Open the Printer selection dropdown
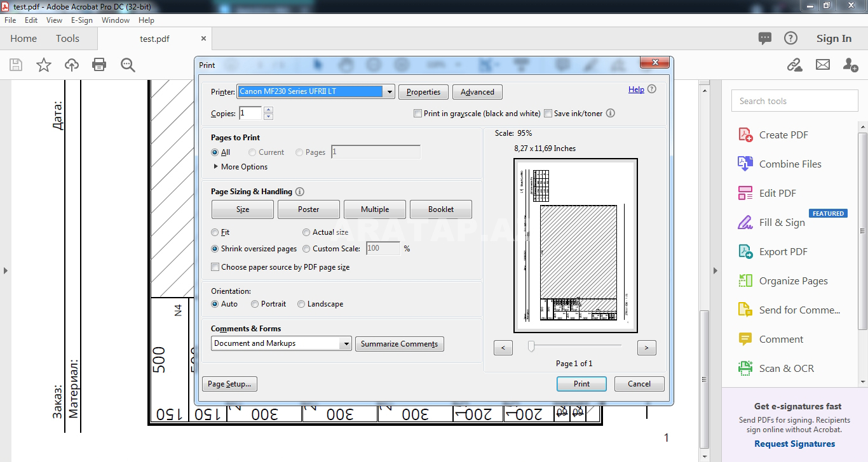Viewport: 868px width, 462px height. point(389,91)
